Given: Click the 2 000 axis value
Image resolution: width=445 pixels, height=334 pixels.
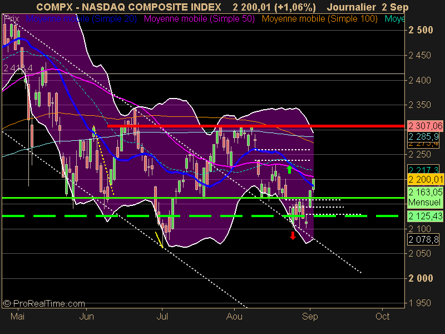Looking at the screenshot, I should (x=421, y=278).
